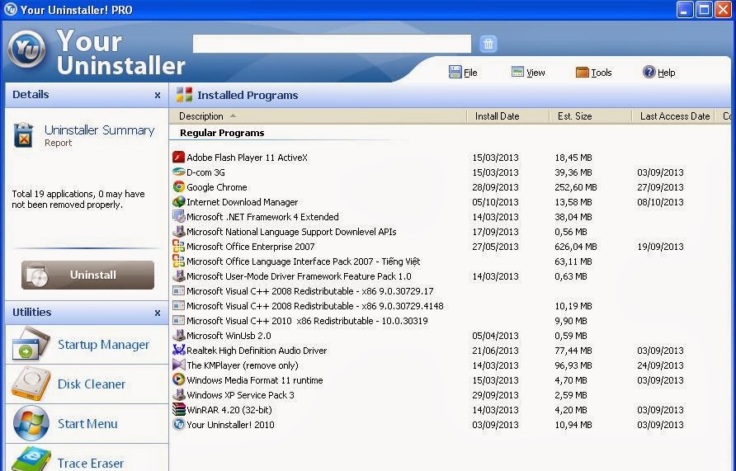Maximize the Your Uninstaller! PRO window
Viewport: 736px width, 471px height.
pyautogui.click(x=704, y=9)
